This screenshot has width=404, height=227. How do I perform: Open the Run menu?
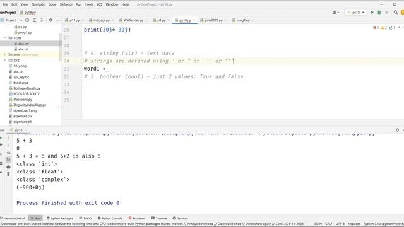point(78,4)
